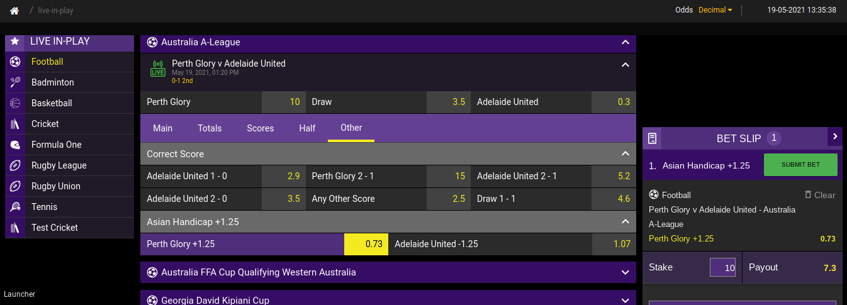Screen dimensions: 847x305
Task: Open the Odds Decimal dropdown
Action: [x=715, y=10]
